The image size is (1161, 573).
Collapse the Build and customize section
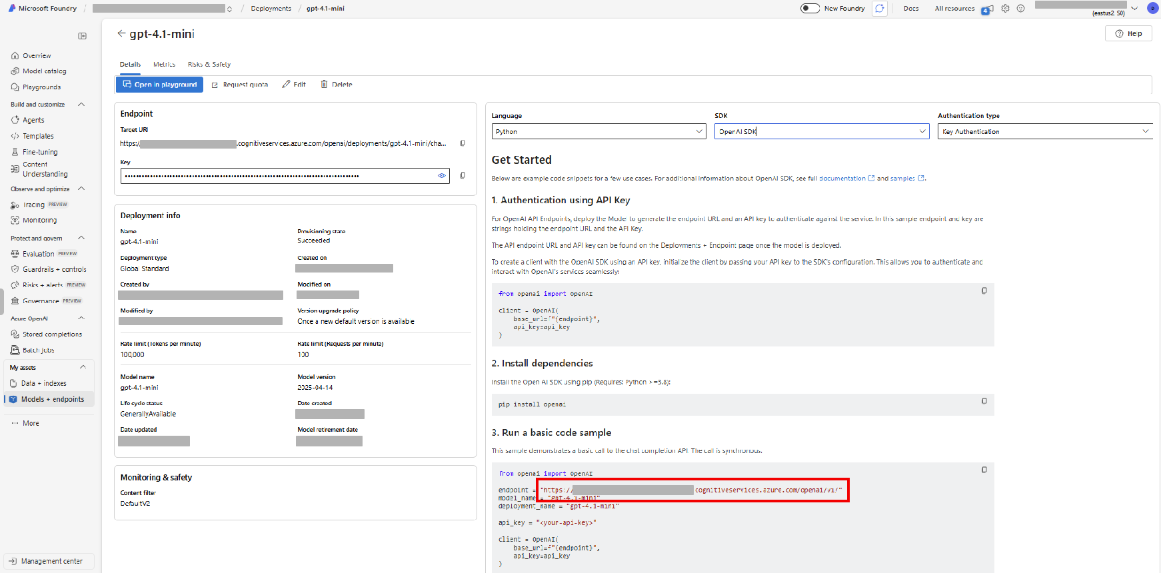coord(81,105)
